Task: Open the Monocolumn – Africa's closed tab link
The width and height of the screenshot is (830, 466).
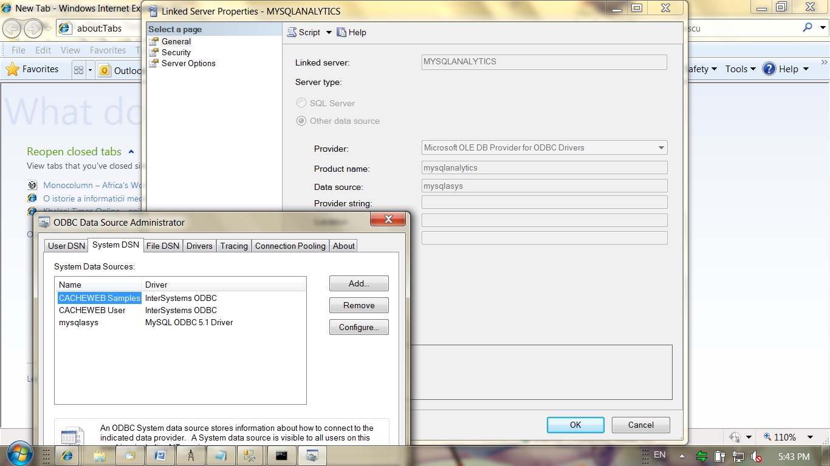Action: point(92,185)
